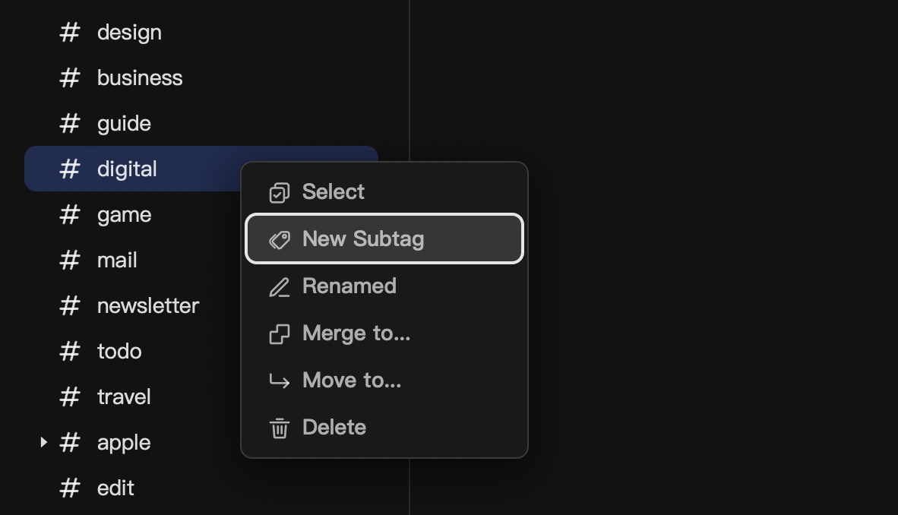Click the Select checkbox icon in menu
This screenshot has width=898, height=515.
280,192
